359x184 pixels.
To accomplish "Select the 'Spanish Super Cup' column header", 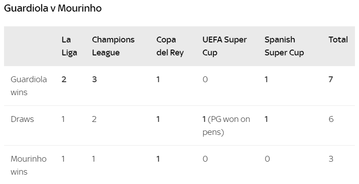I will point(284,46).
